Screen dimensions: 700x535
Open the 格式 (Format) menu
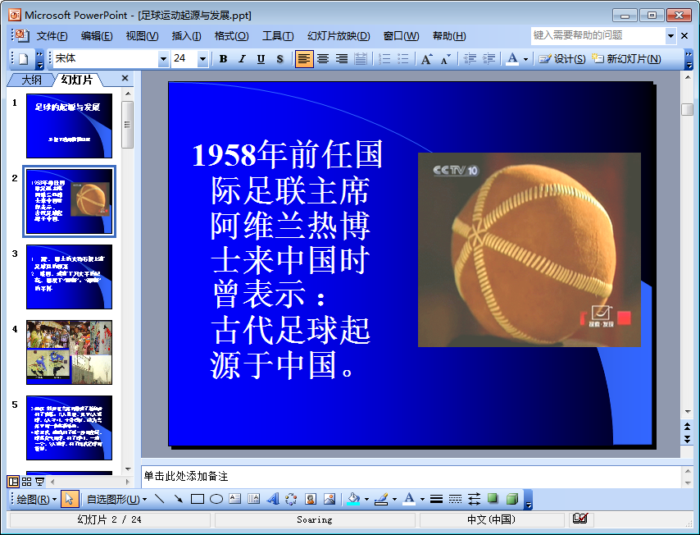point(231,36)
